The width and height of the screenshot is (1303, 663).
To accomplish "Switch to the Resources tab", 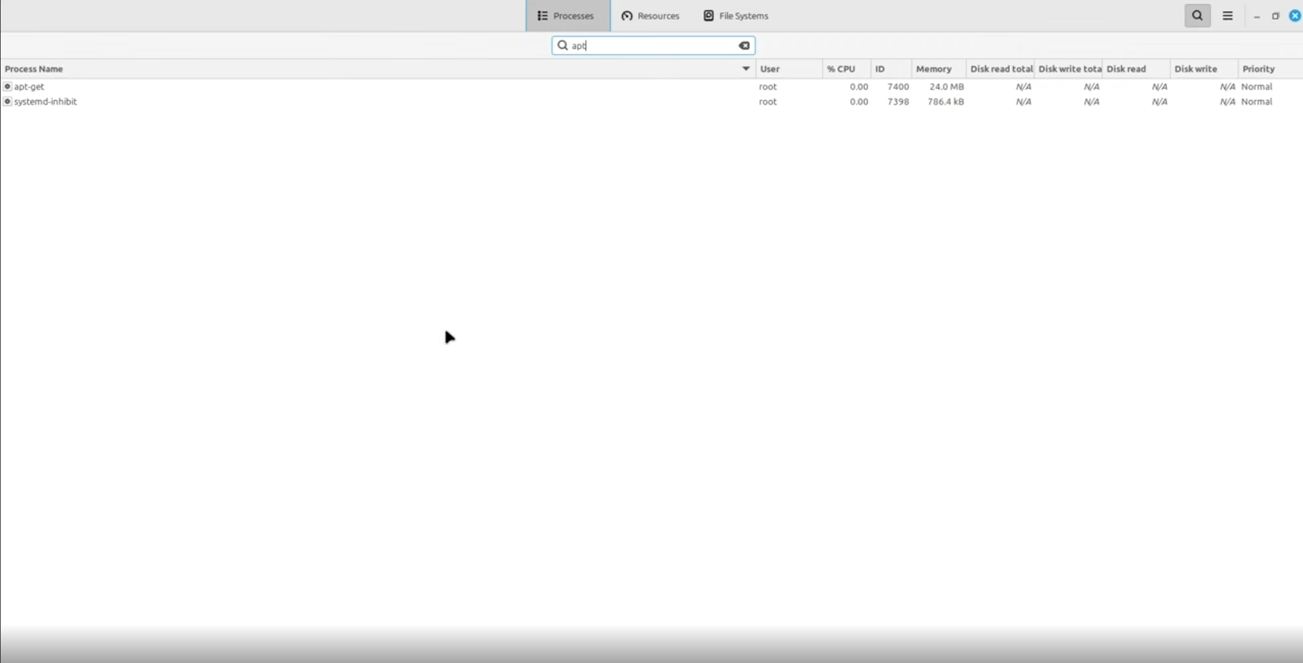I will coord(650,16).
